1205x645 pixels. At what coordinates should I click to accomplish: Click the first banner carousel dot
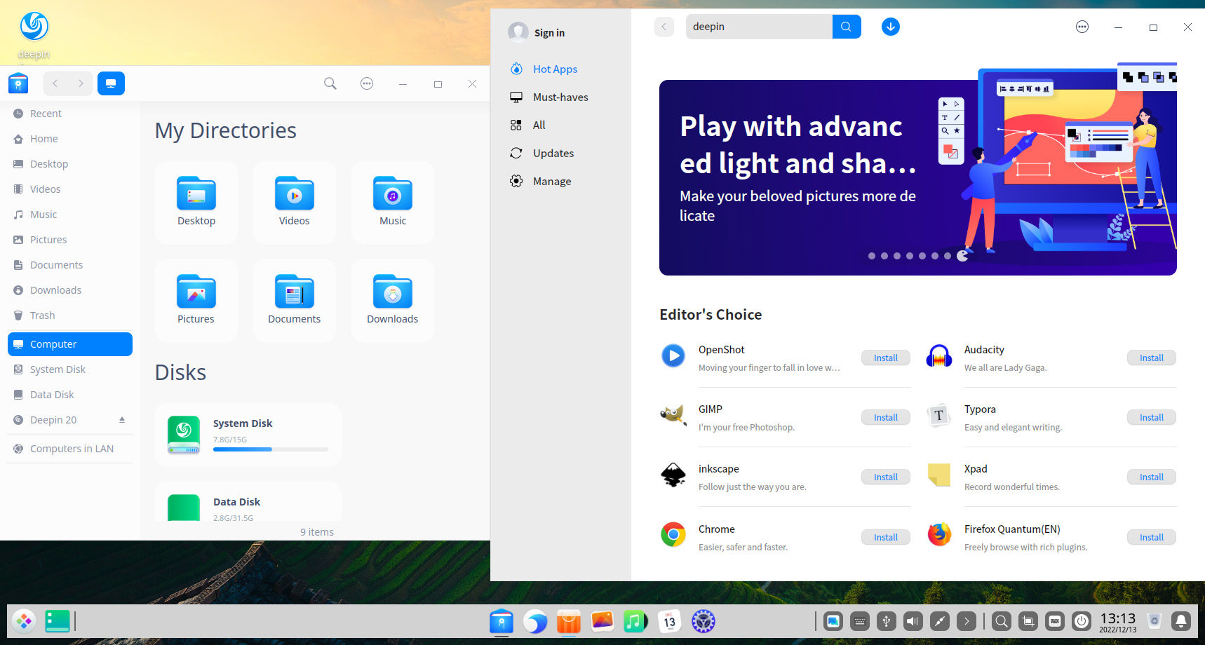tap(872, 256)
